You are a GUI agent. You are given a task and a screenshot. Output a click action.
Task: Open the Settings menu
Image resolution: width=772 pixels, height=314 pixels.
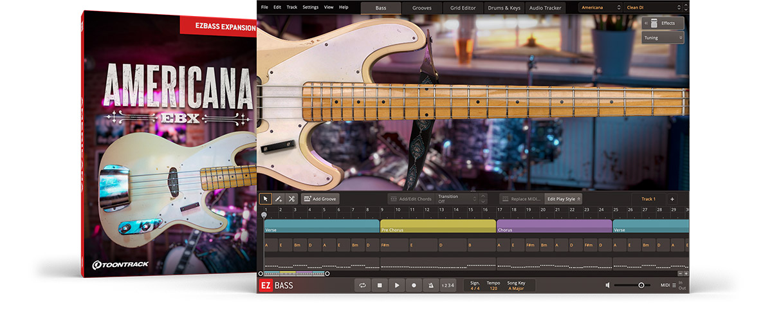tap(310, 7)
